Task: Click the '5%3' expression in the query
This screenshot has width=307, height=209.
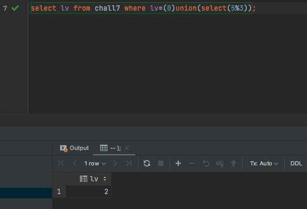Action: click(x=237, y=8)
